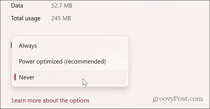Click the Data label
The height and width of the screenshot is (109, 210).
pyautogui.click(x=17, y=6)
